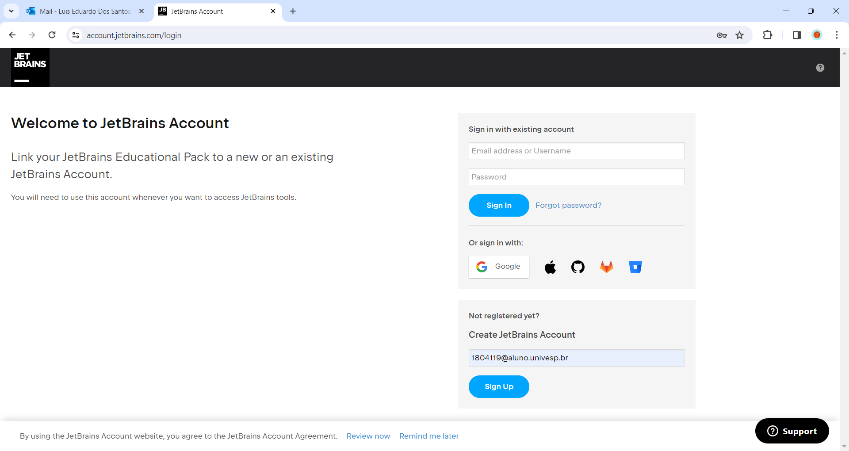
Task: Open the Chrome profile avatar
Action: coord(817,35)
